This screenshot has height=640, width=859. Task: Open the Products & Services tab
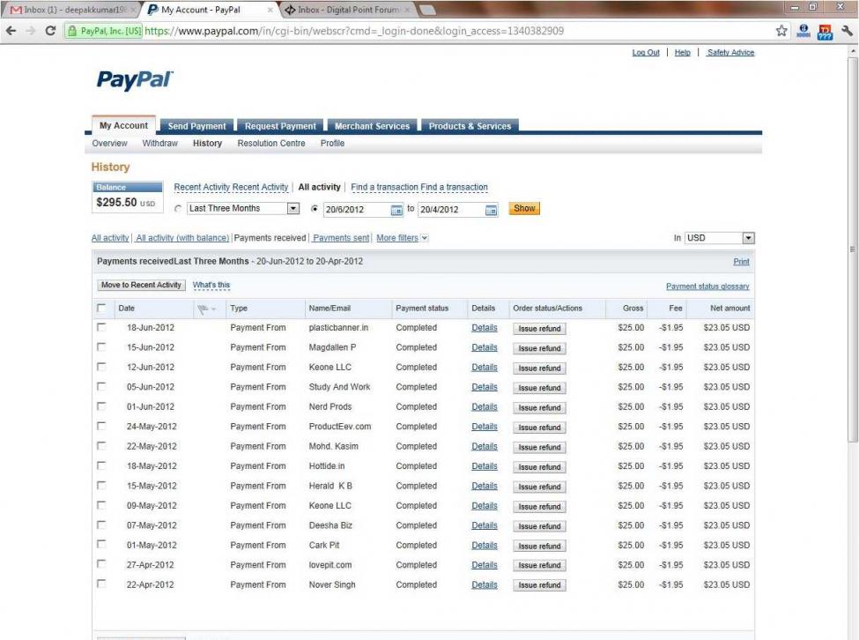point(470,126)
